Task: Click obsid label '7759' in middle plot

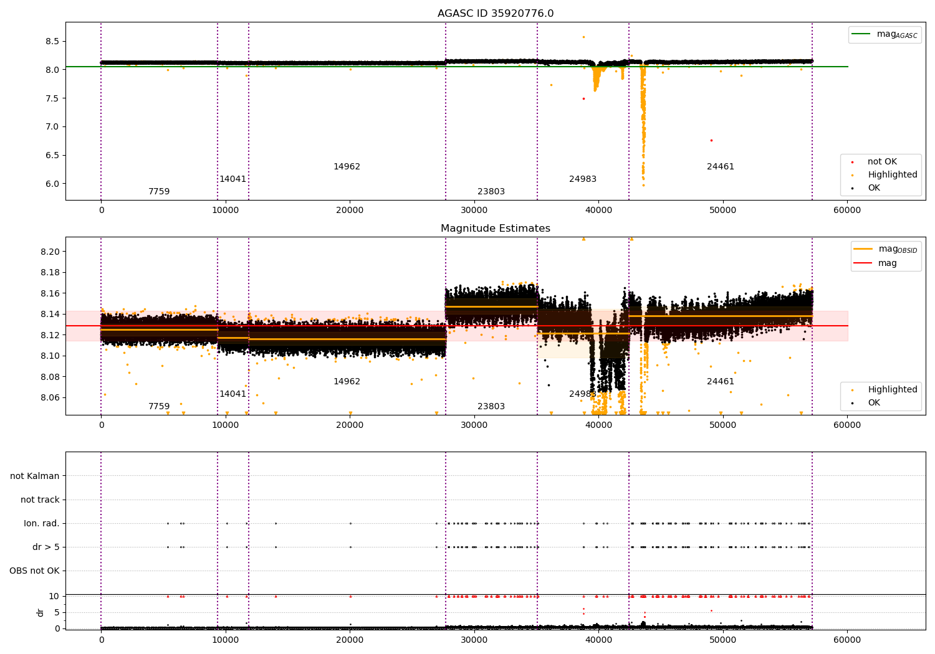Action: pyautogui.click(x=159, y=407)
